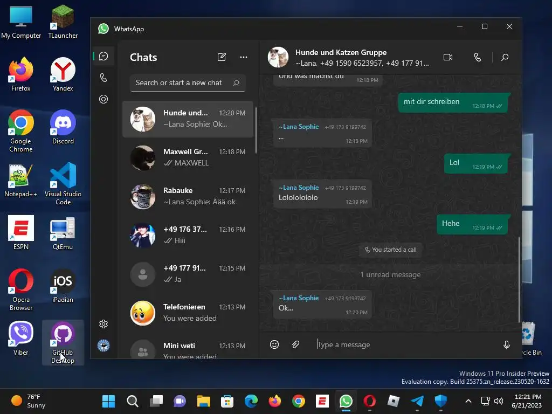Open taskbar Search
Image resolution: width=552 pixels, height=414 pixels.
pyautogui.click(x=133, y=401)
